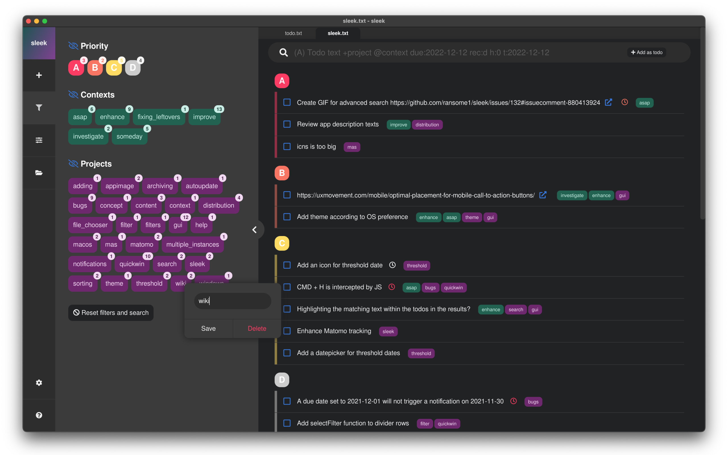728x455 pixels.
Task: Click the plus add-todo sidebar icon
Action: tap(39, 75)
